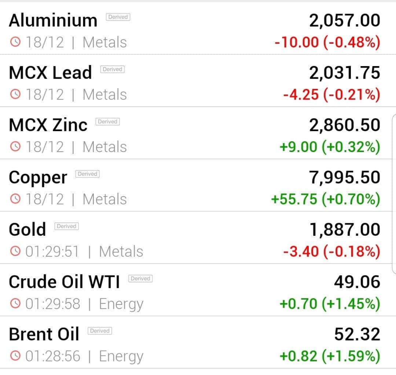The image size is (396, 375).
Task: Click the clock icon under Gold
Action: [15, 251]
